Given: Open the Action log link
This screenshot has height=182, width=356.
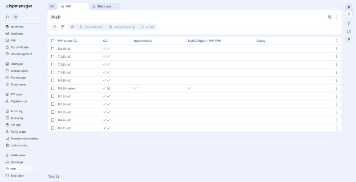Looking at the screenshot, I should click(x=16, y=111).
